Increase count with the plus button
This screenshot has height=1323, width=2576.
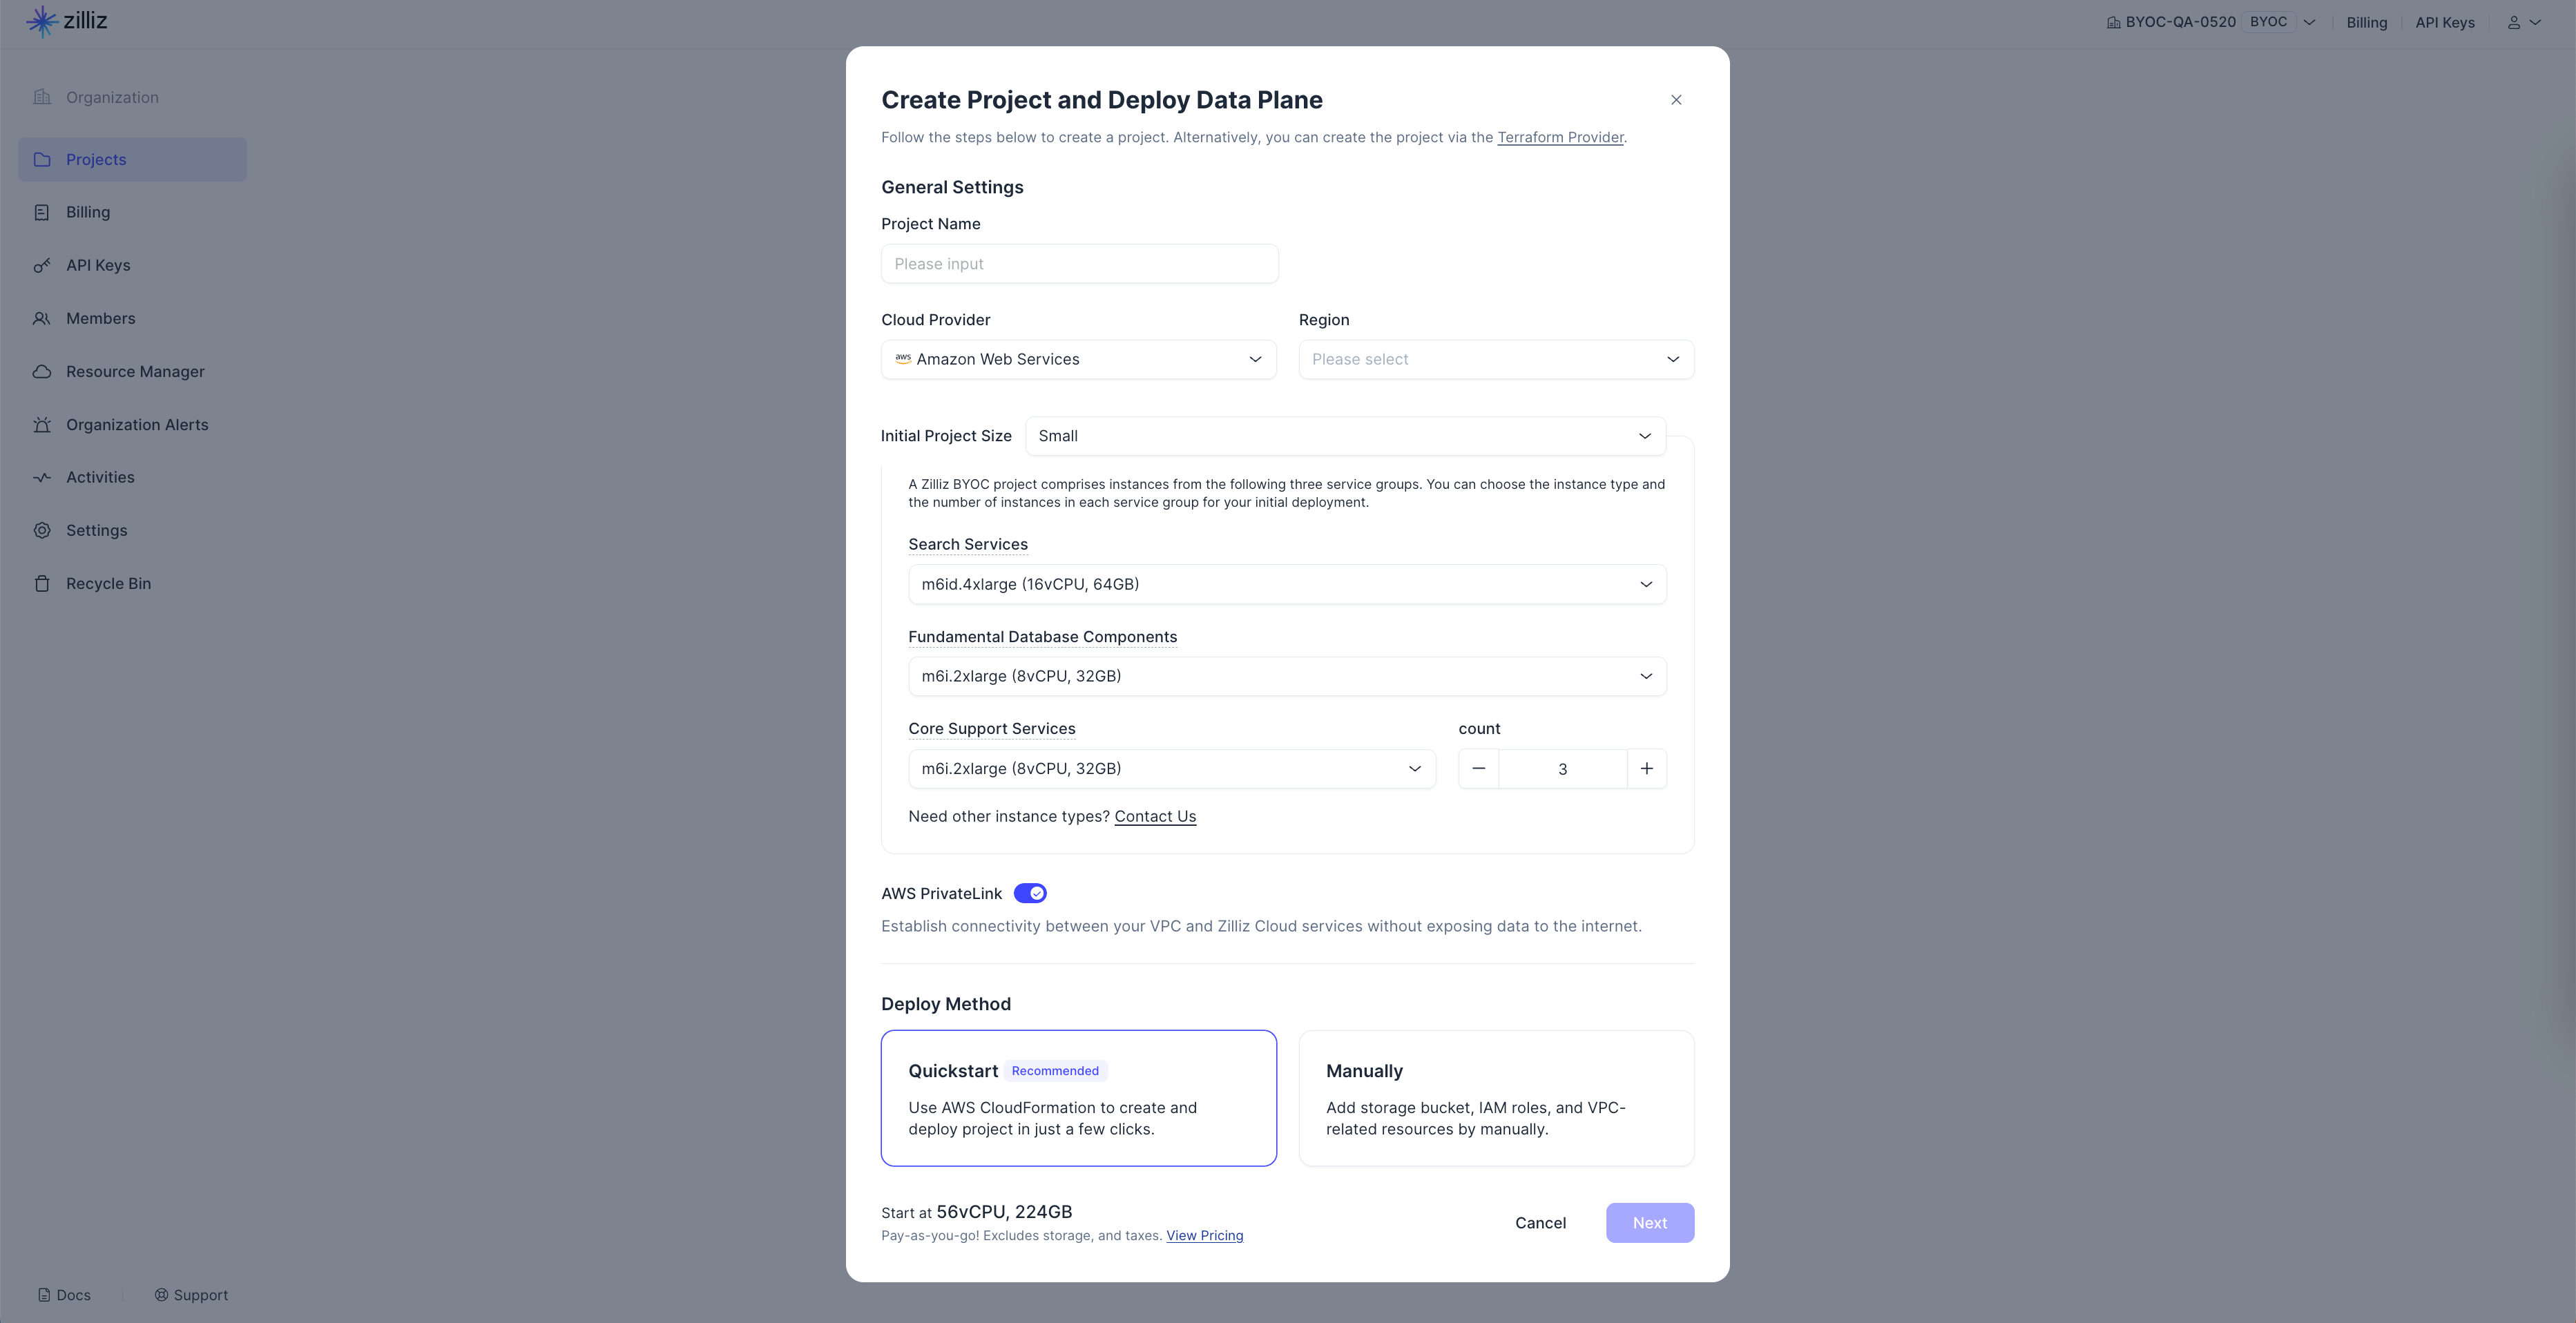[1647, 769]
